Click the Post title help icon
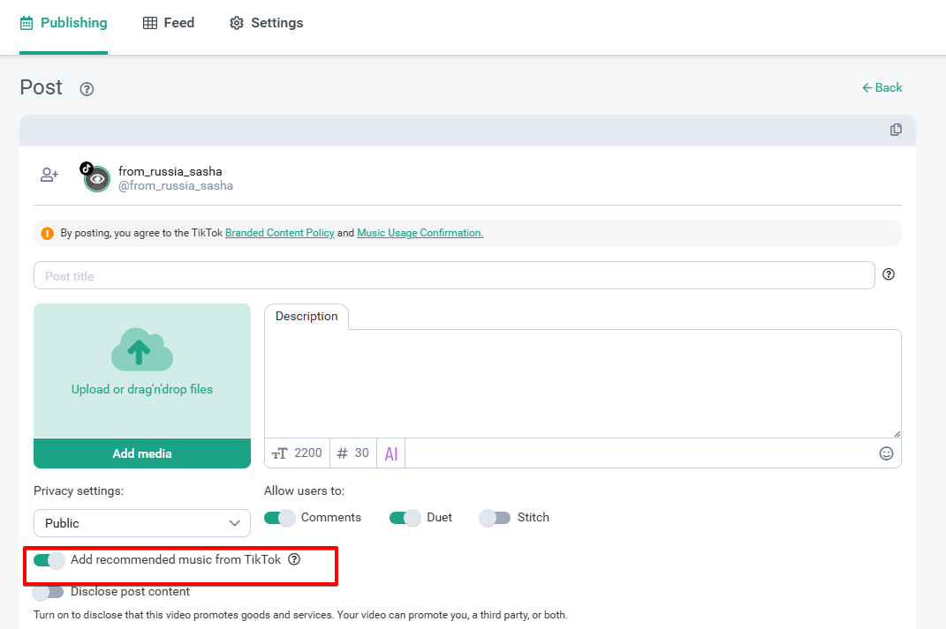 pos(889,274)
